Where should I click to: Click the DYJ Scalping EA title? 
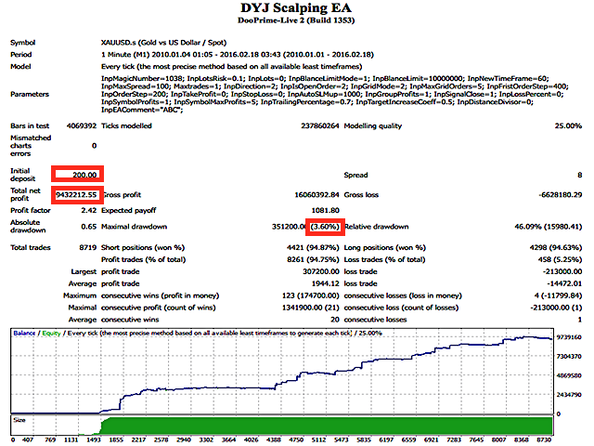[x=296, y=8]
